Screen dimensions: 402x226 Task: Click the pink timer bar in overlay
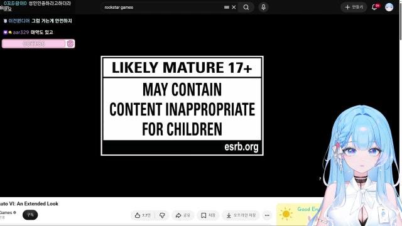coord(33,43)
